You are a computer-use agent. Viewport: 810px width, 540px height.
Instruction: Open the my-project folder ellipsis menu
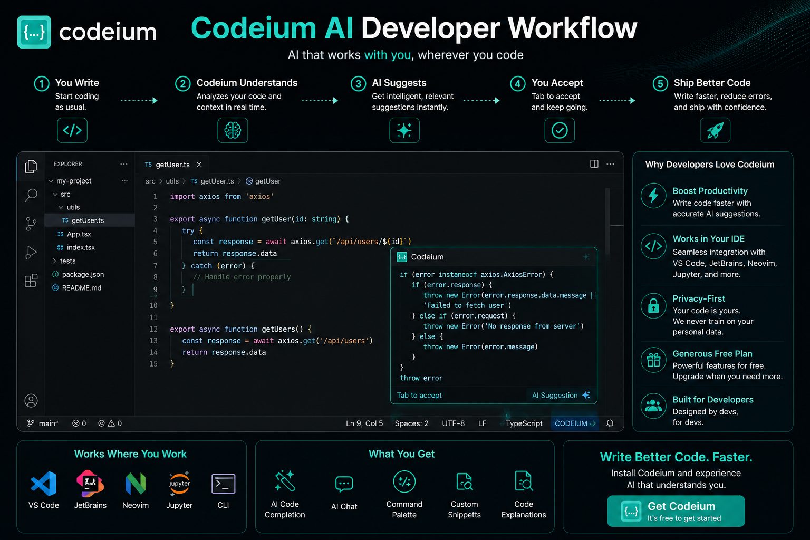125,181
